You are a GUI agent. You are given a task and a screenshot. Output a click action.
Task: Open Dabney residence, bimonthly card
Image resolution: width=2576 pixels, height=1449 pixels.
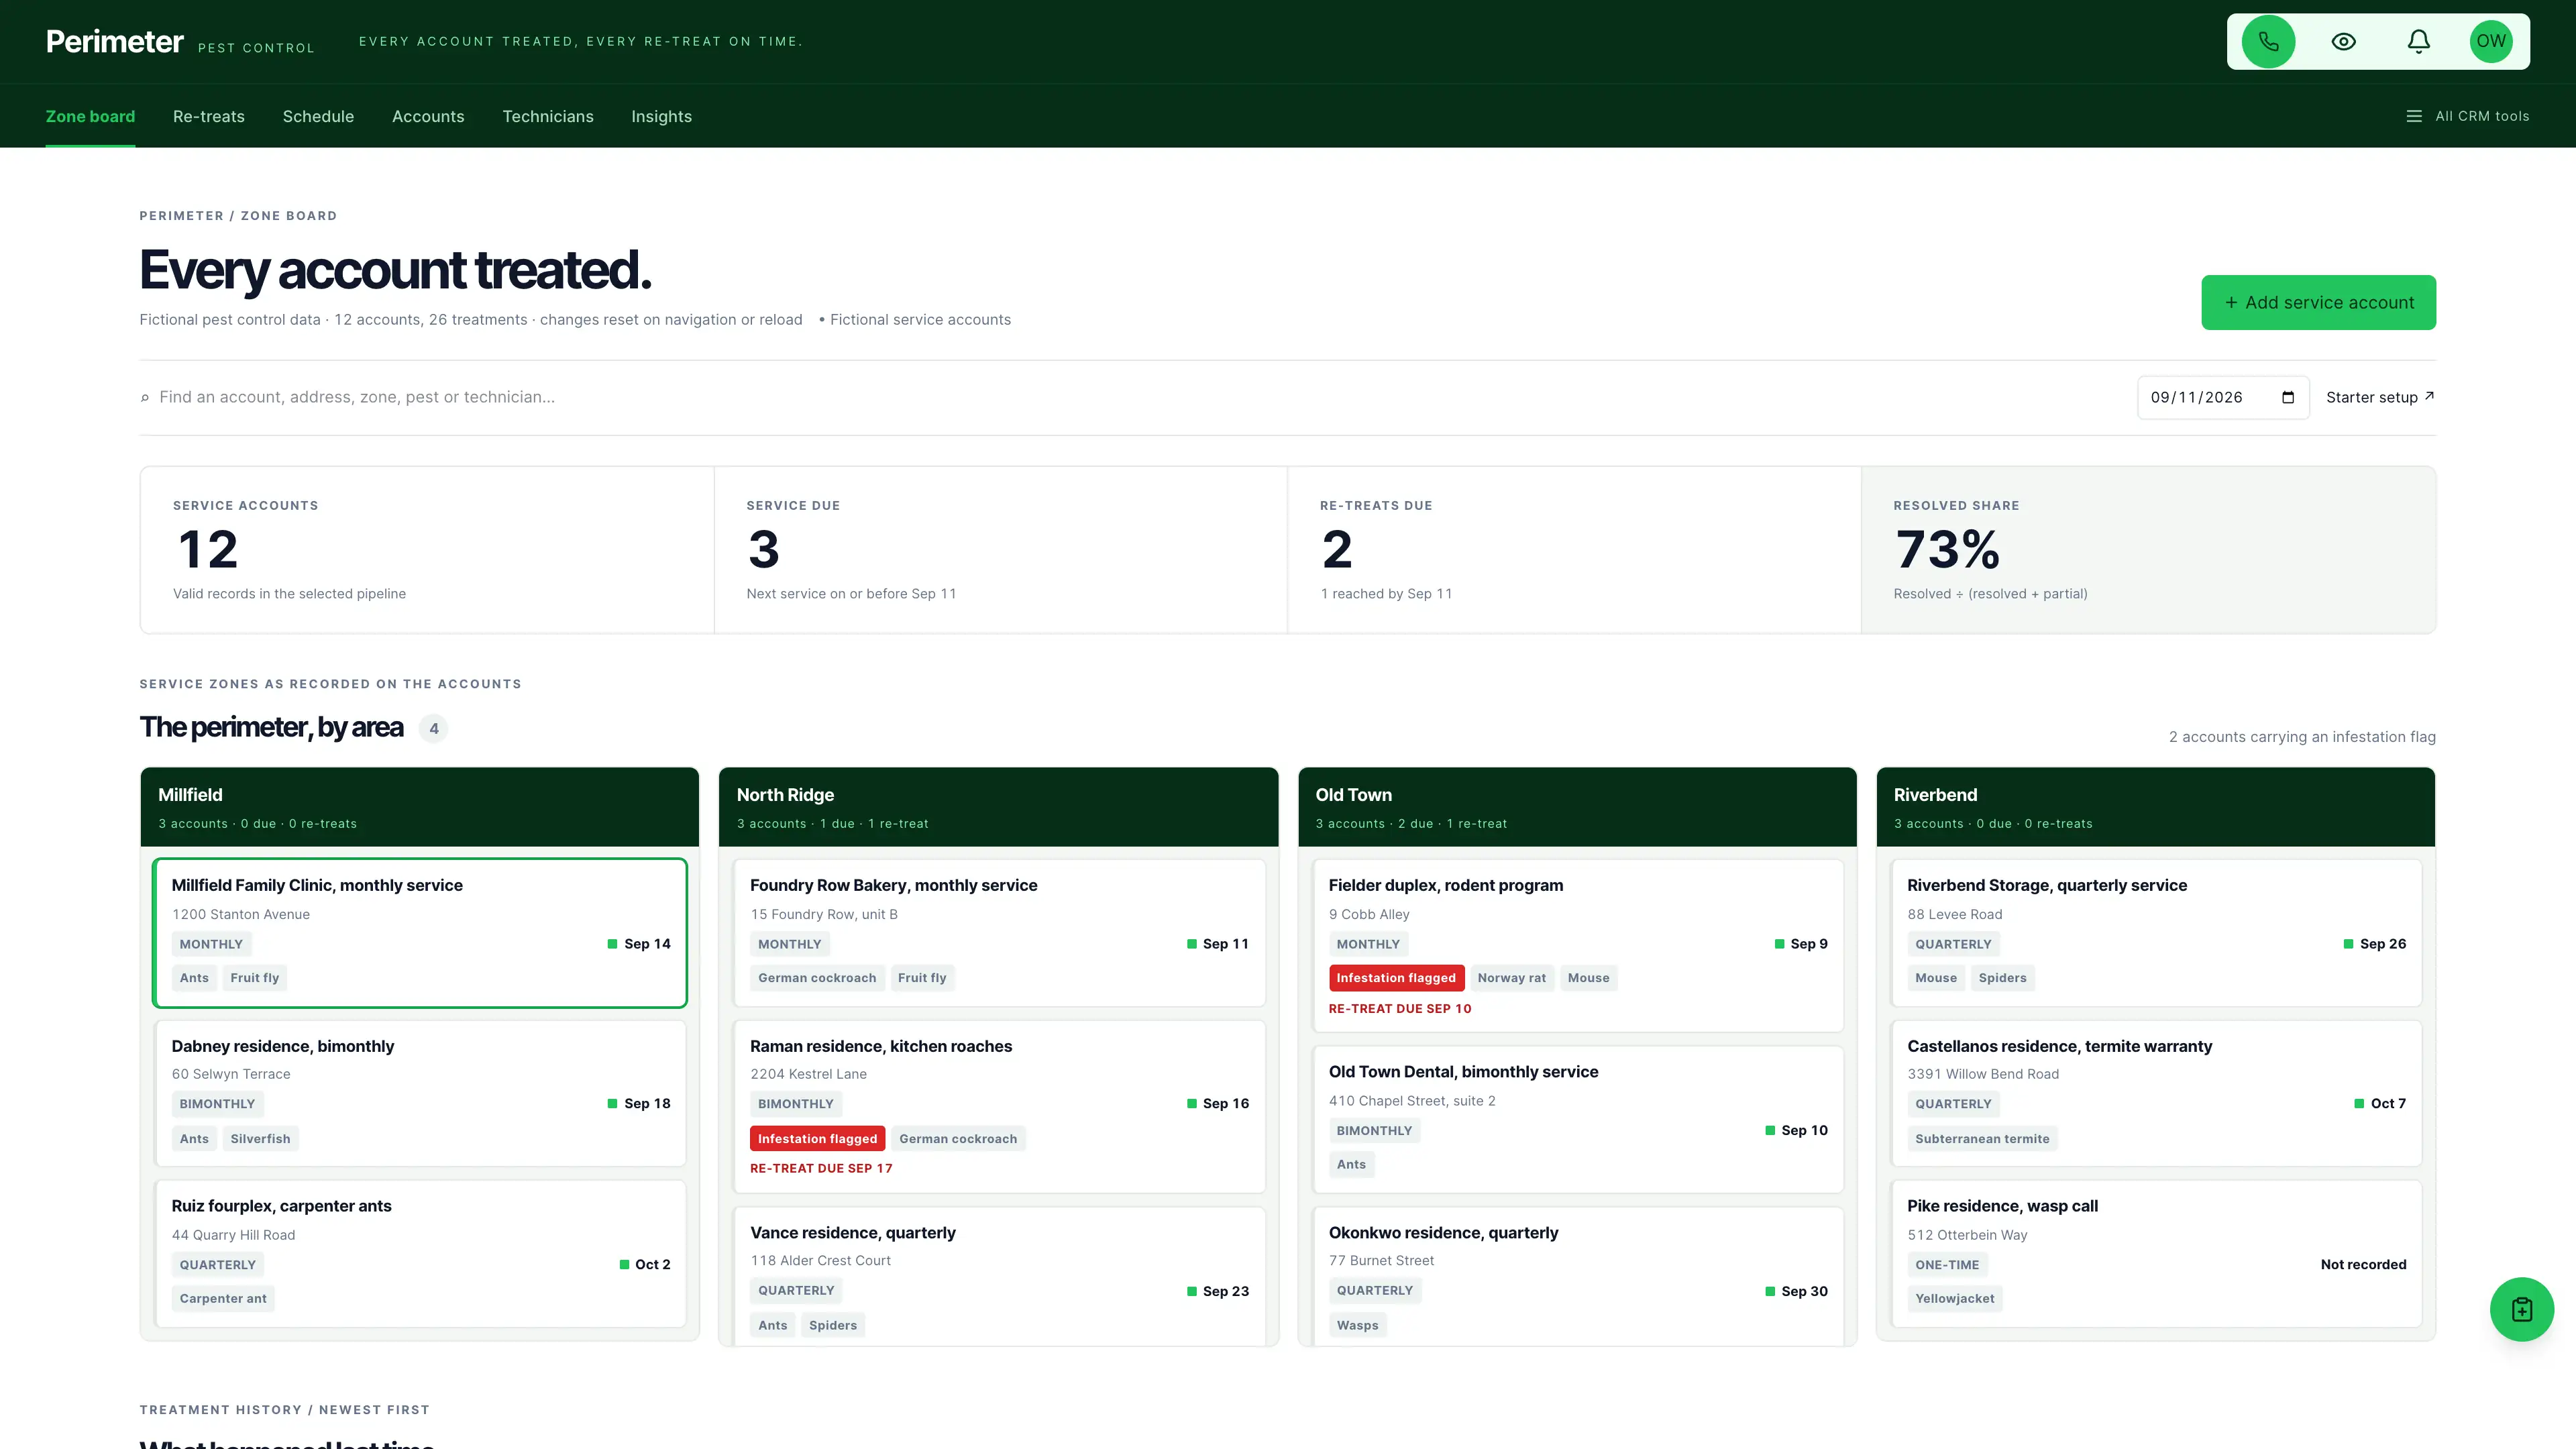click(420, 1093)
